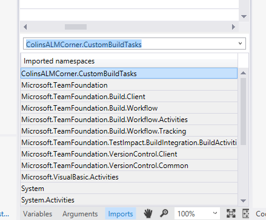Select the Imports tab
Screen dimensions: 266x220
(121, 214)
